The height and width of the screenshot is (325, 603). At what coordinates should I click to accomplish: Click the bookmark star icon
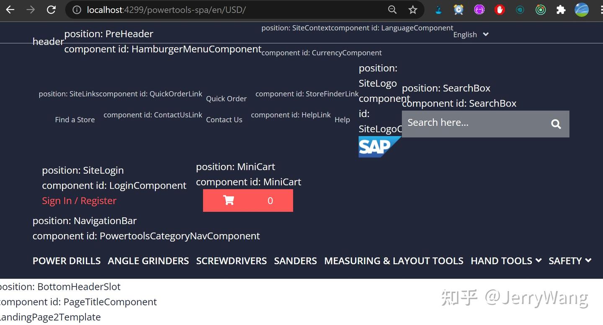pos(412,9)
